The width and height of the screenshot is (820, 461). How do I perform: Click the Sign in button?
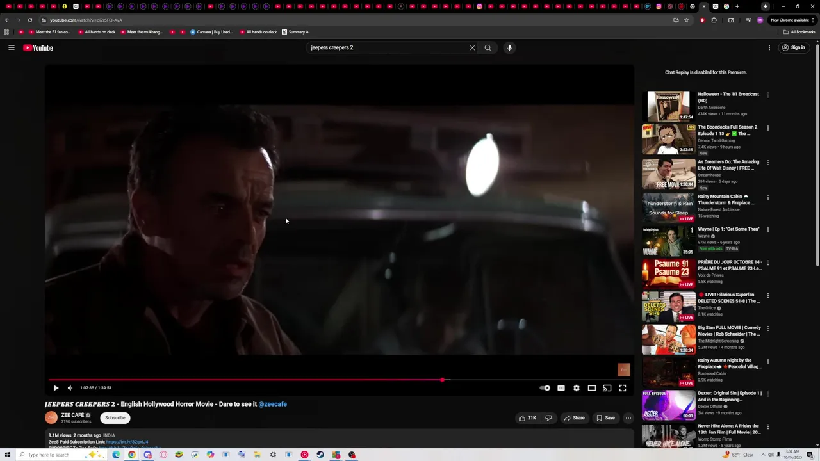[793, 47]
